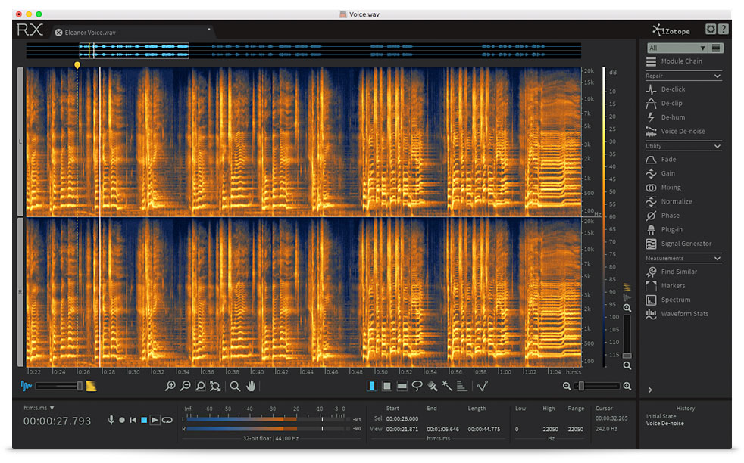This screenshot has height=463, width=744.
Task: Open the De-hum module
Action: point(672,117)
